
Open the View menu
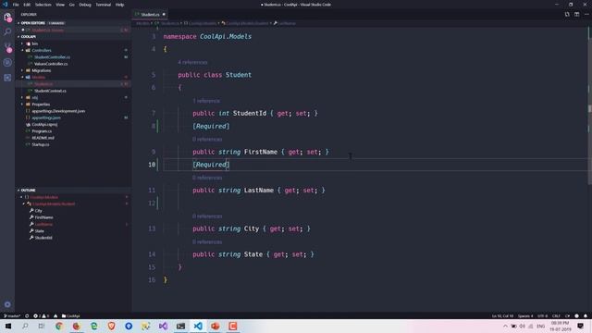coord(60,5)
